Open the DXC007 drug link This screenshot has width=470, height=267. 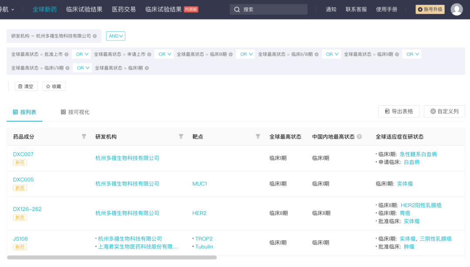click(23, 154)
